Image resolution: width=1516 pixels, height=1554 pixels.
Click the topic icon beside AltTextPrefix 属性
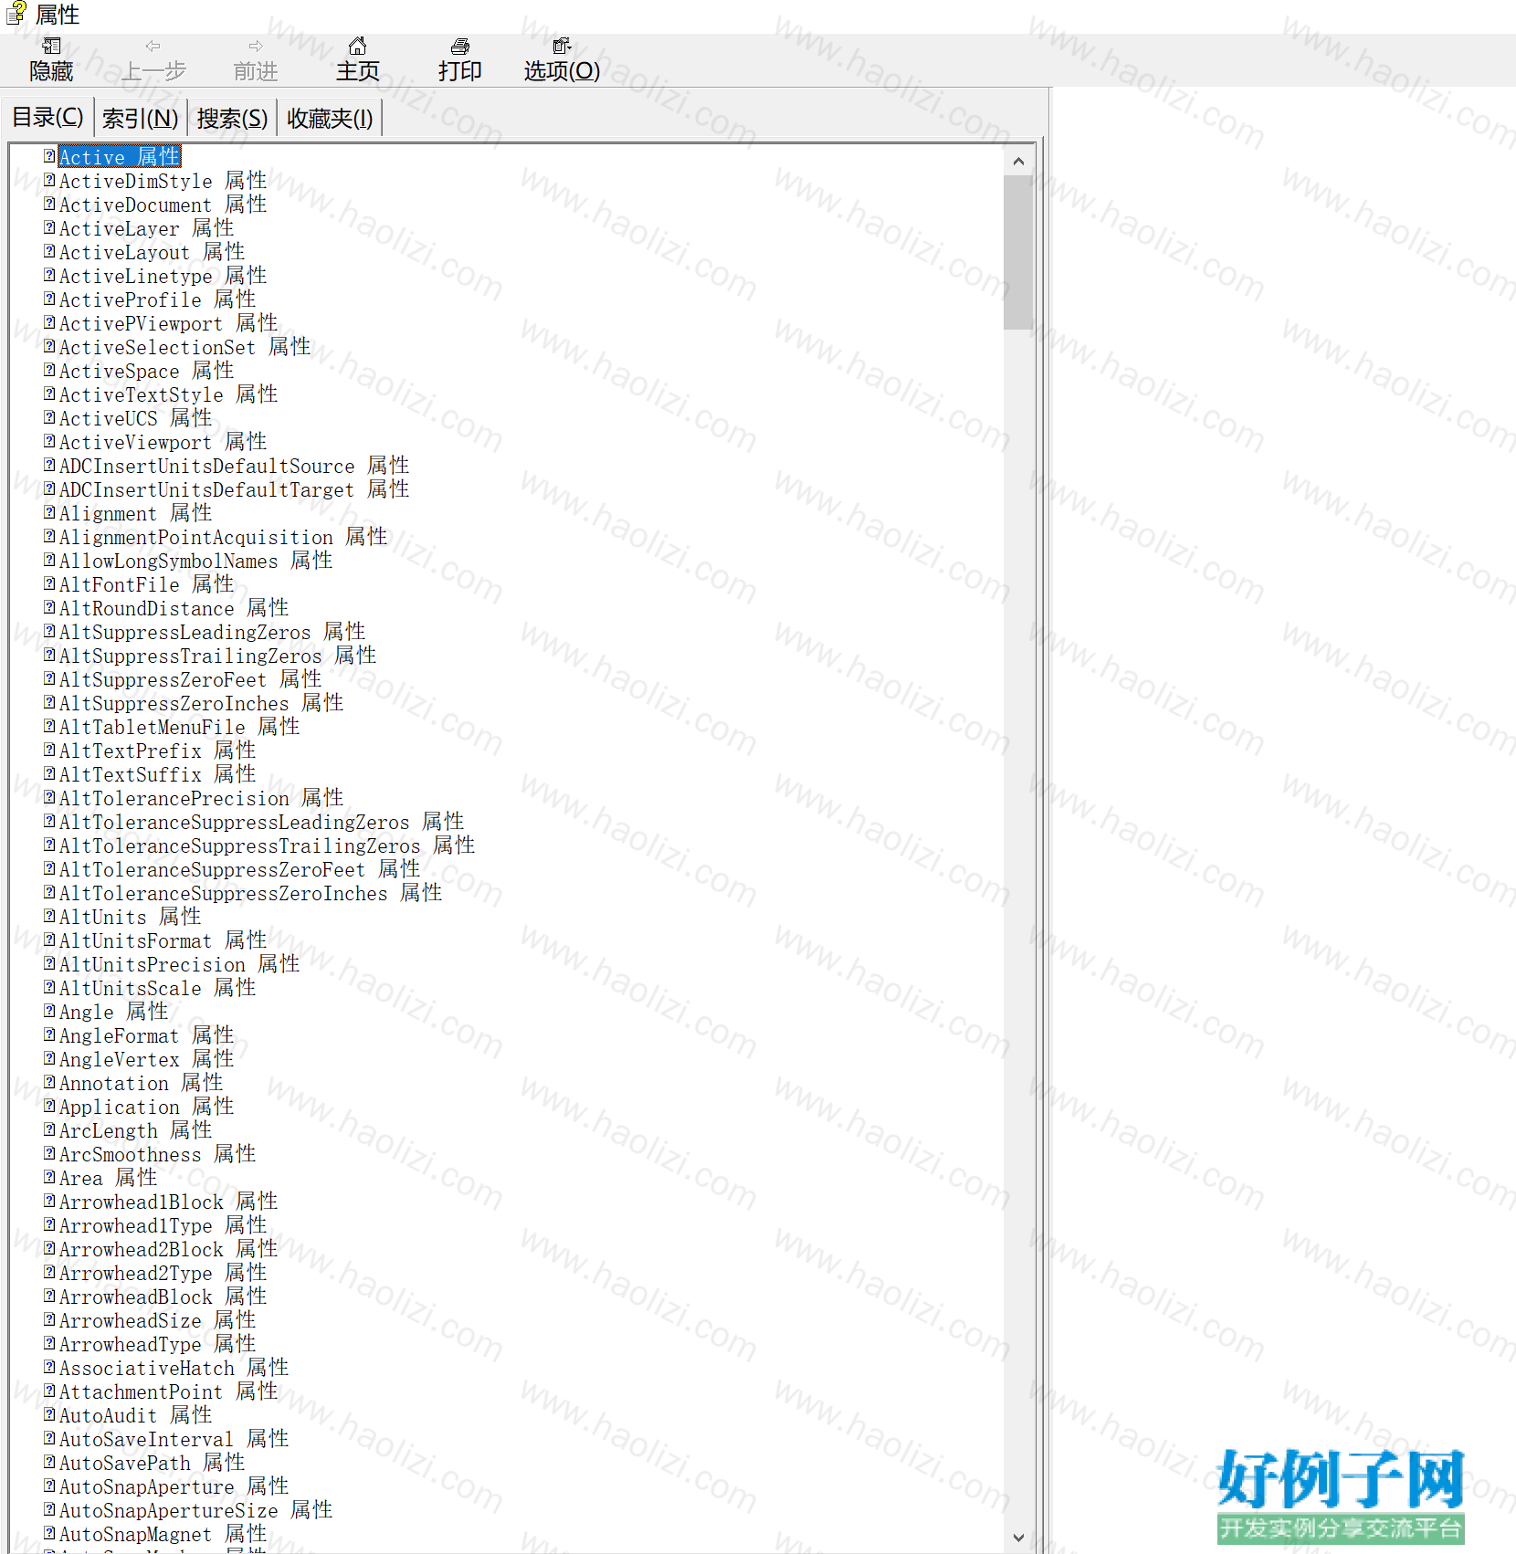tap(49, 750)
